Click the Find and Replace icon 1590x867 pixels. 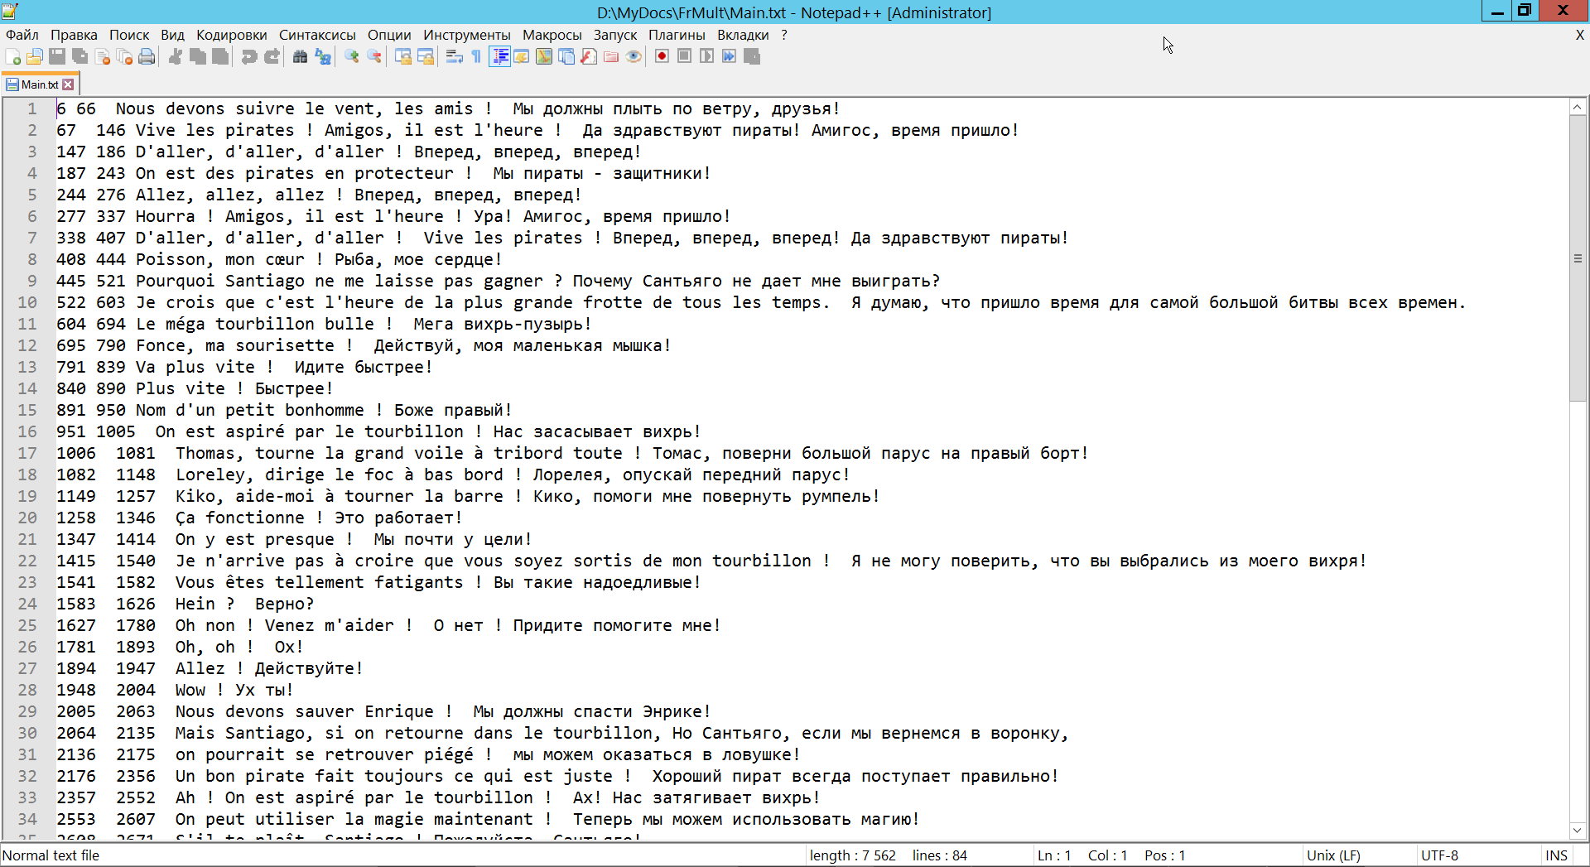(323, 56)
